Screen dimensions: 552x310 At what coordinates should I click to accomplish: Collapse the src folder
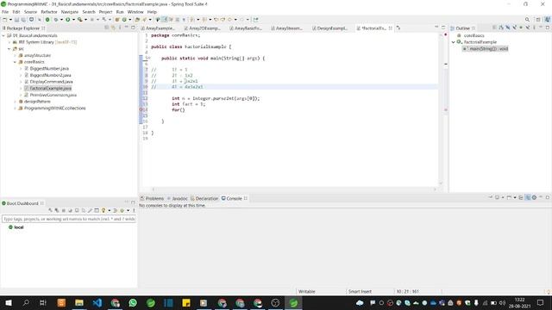(x=9, y=49)
